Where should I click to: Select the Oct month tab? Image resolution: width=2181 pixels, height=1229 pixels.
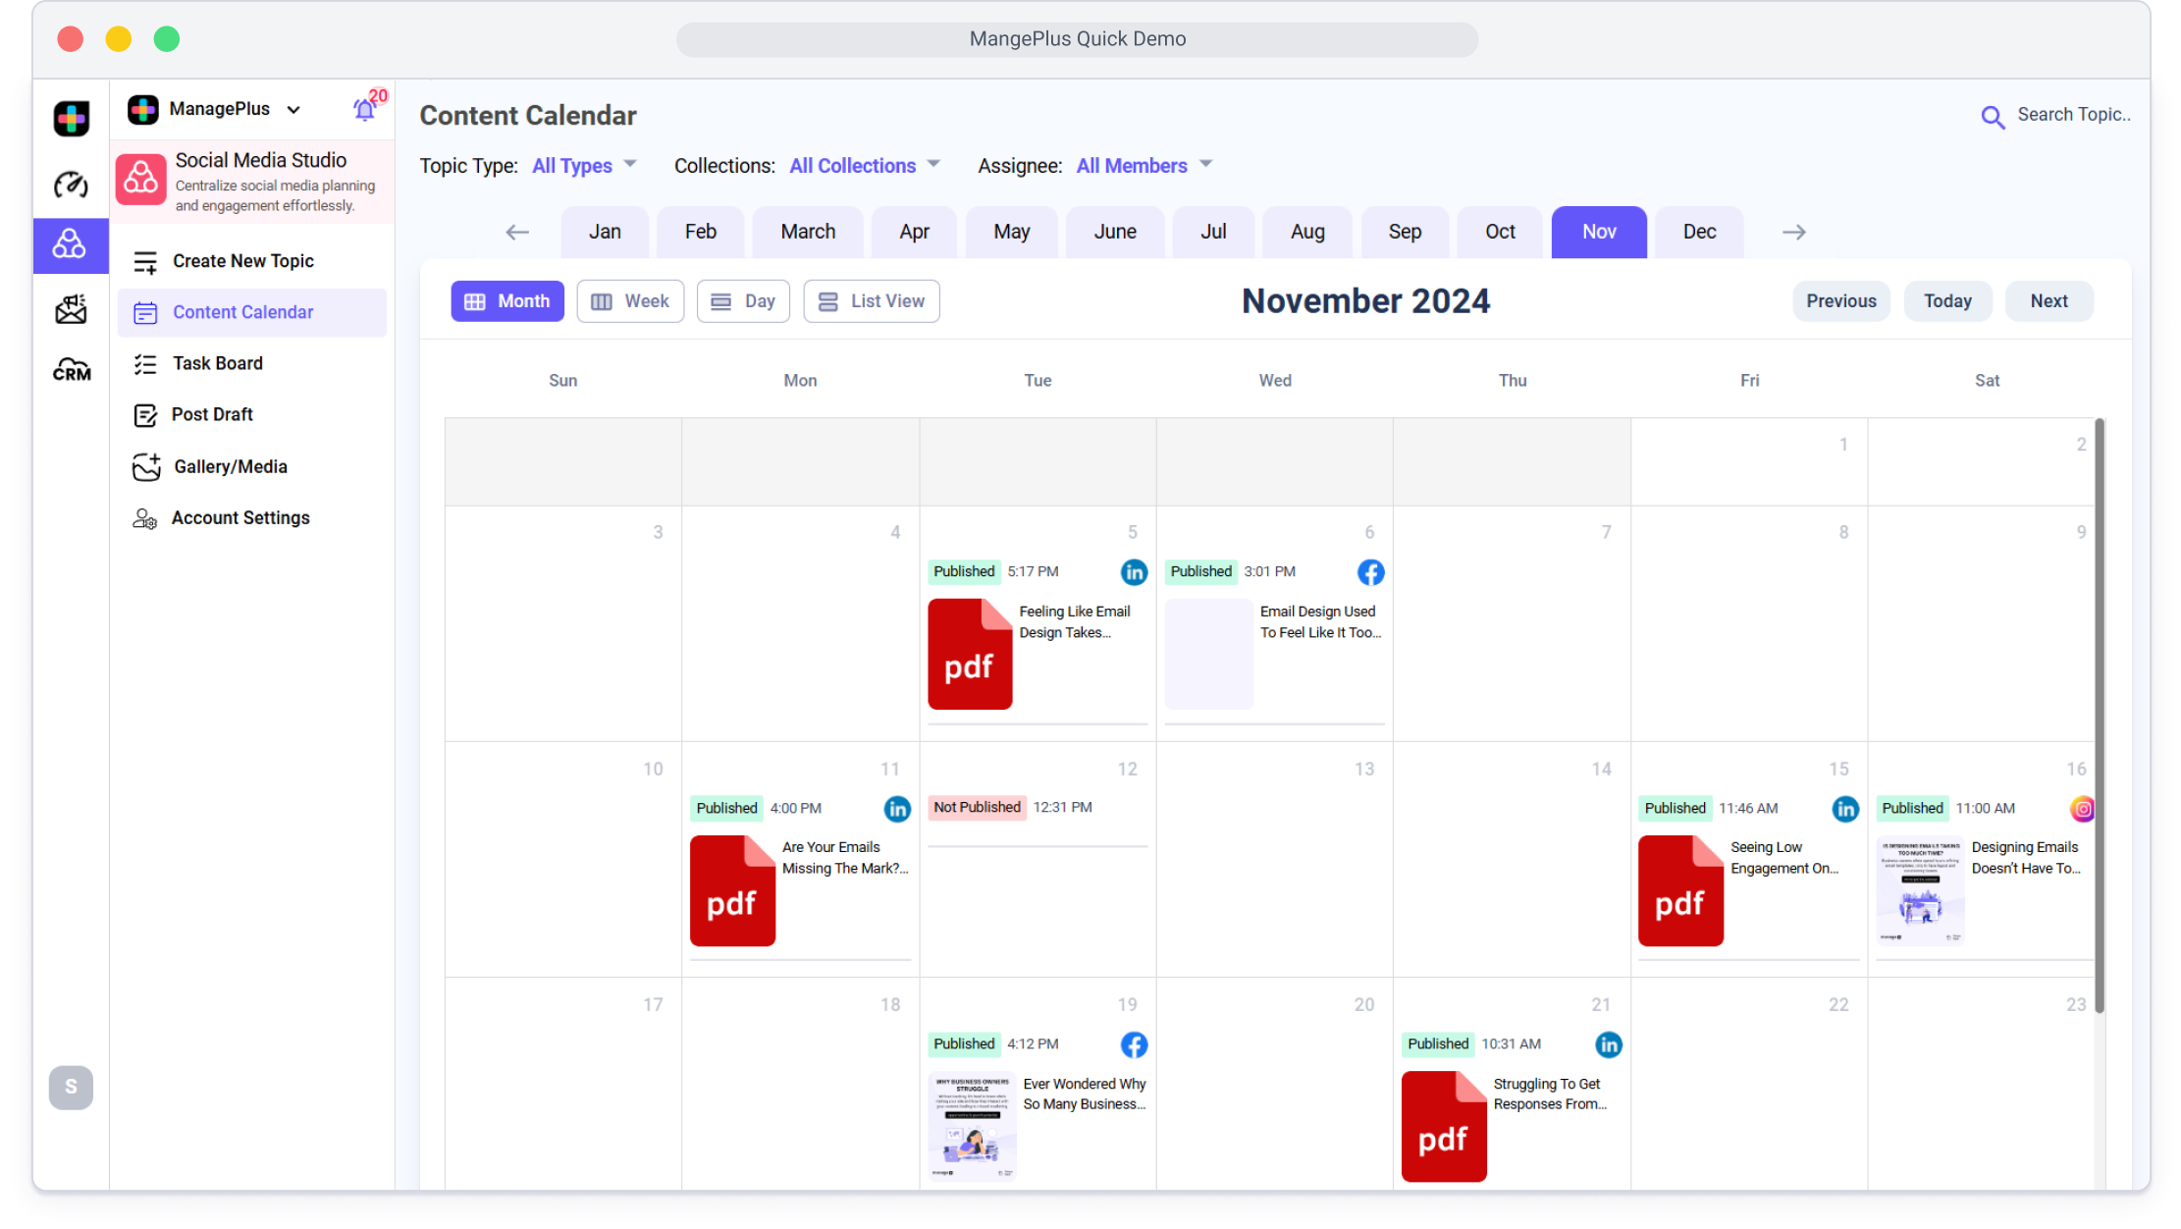1499,233
